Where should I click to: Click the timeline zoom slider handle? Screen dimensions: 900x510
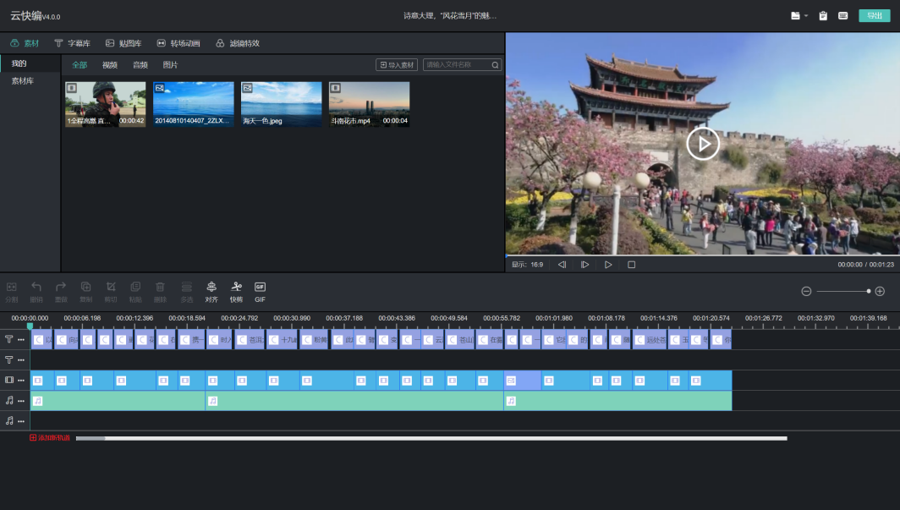click(868, 291)
